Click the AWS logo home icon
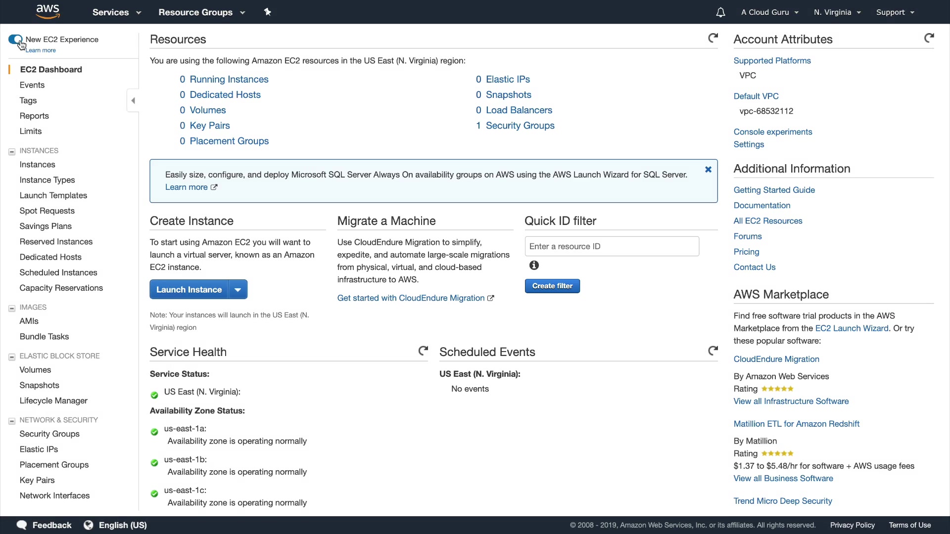 (x=48, y=11)
